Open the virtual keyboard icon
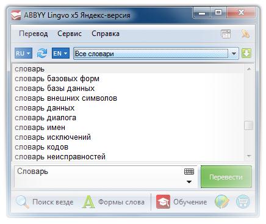The height and width of the screenshot is (224, 266). 189,172
